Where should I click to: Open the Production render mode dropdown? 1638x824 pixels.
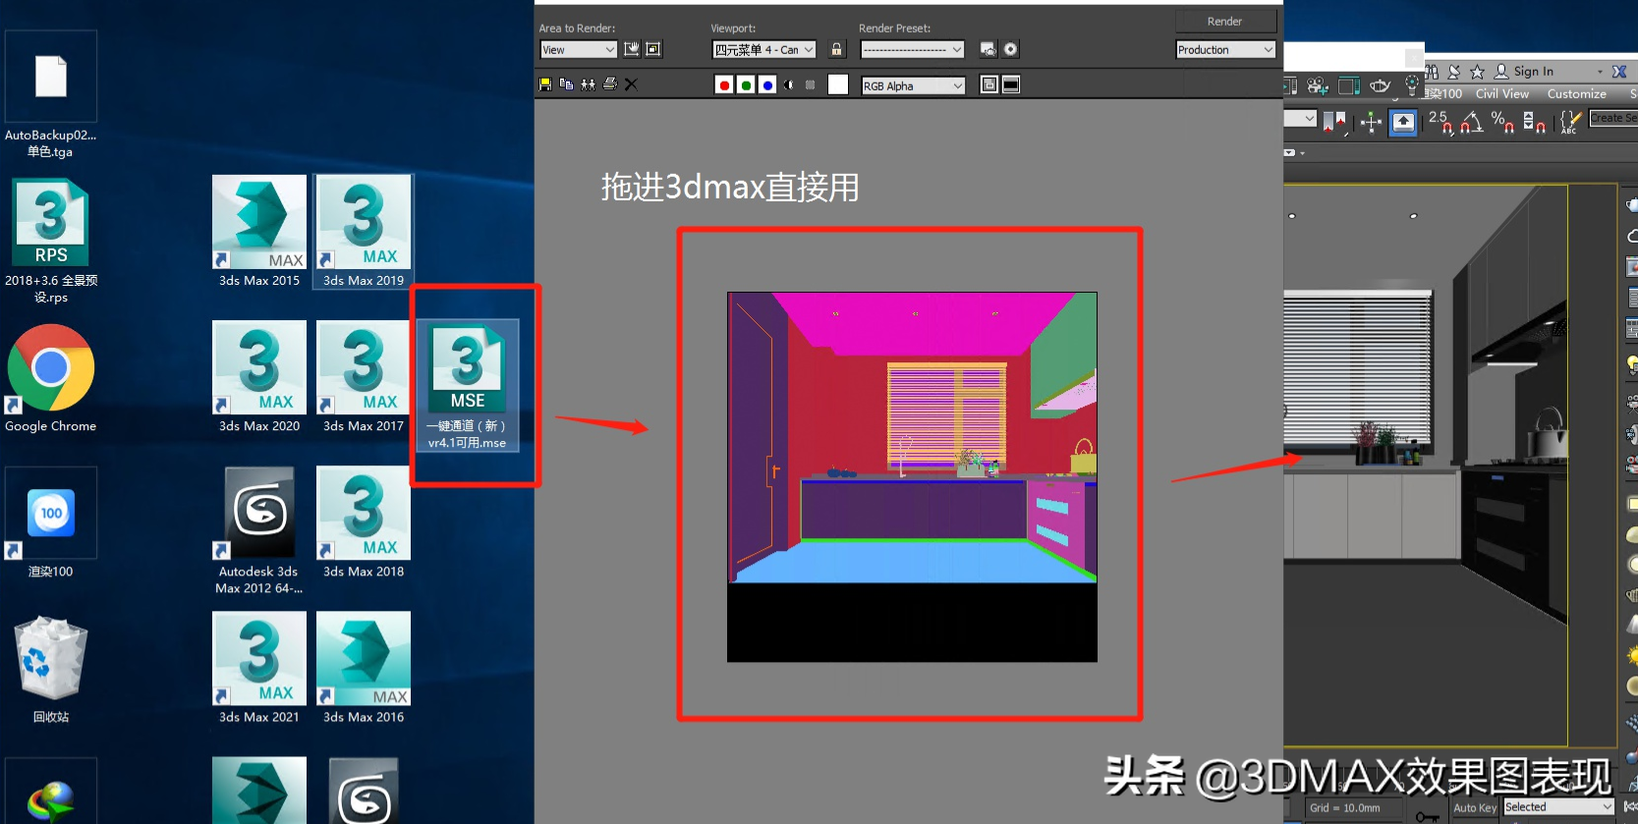point(1225,49)
